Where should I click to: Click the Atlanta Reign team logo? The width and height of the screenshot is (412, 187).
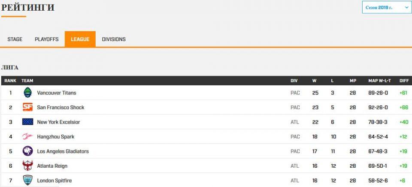click(27, 166)
